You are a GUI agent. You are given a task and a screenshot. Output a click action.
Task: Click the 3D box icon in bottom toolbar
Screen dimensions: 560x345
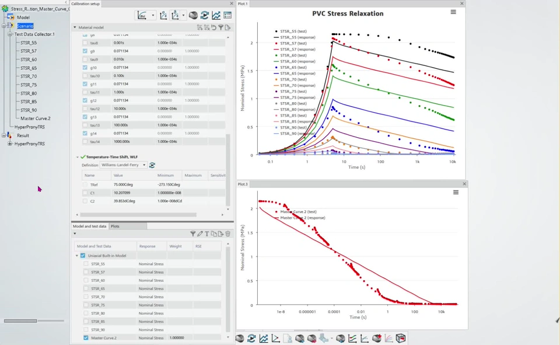(x=401, y=339)
